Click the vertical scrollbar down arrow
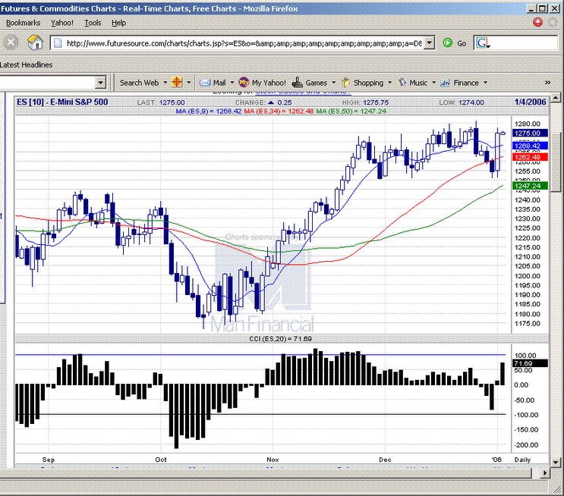Viewport: 564px width, 496px height. click(556, 463)
